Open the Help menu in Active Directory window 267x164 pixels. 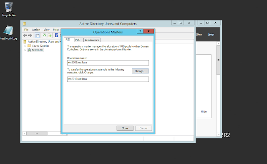56,30
